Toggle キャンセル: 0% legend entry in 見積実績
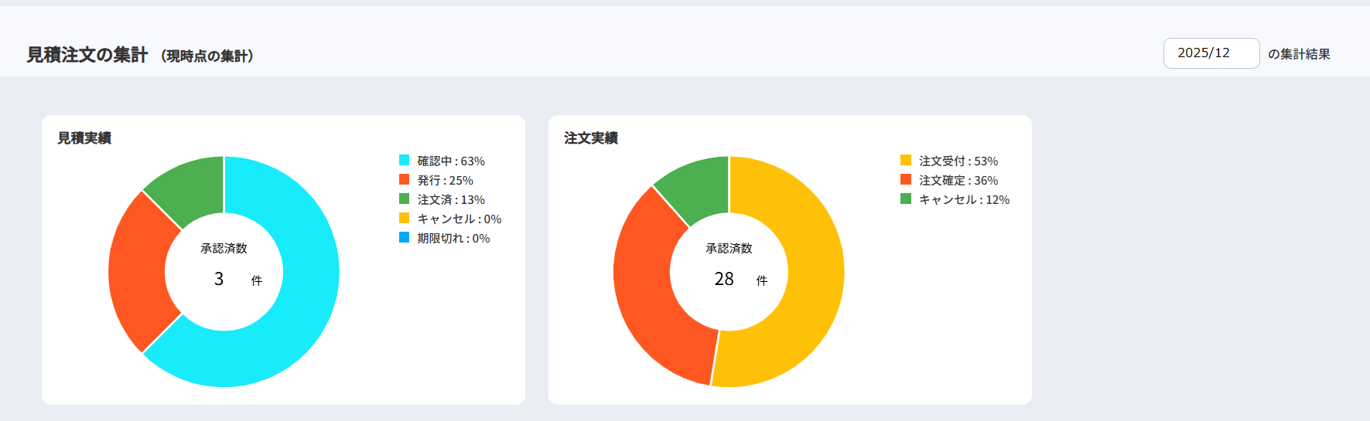The image size is (1370, 421). (x=459, y=219)
